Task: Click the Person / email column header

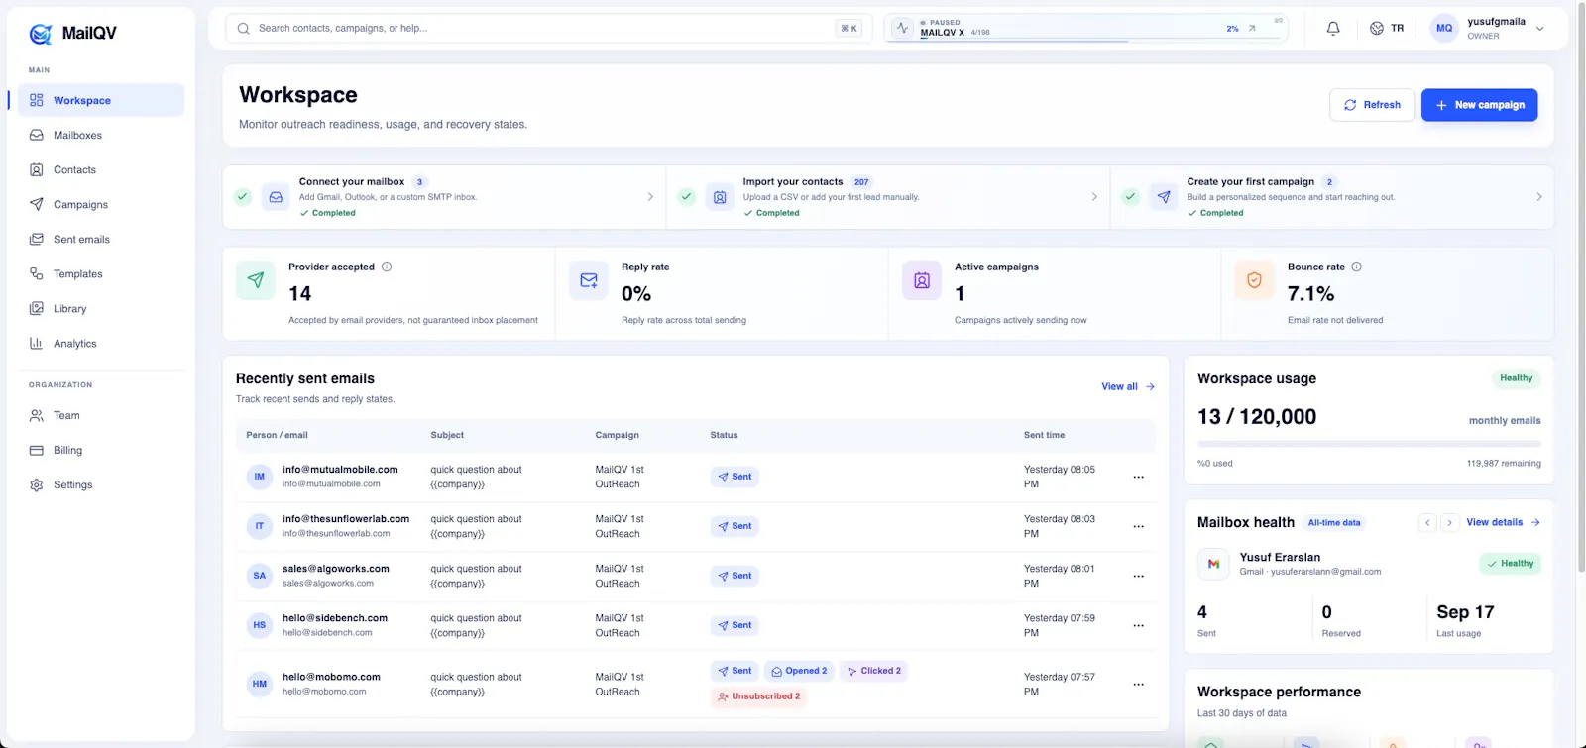Action: click(x=278, y=435)
